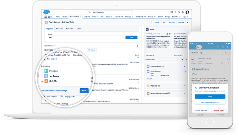Click the Follow button
Viewport: 238px width, 135px height.
(x=156, y=22)
